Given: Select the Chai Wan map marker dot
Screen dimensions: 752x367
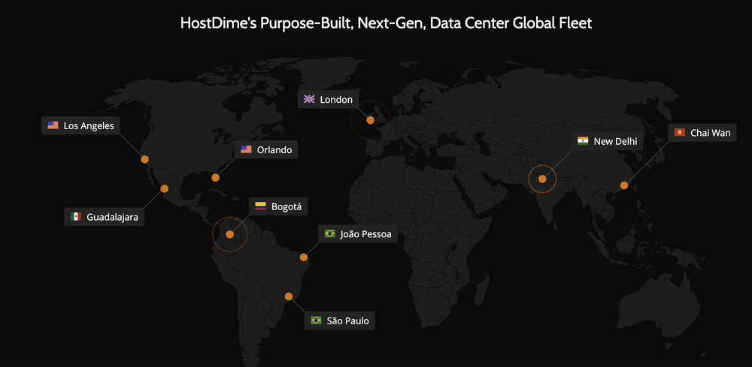Looking at the screenshot, I should (624, 185).
